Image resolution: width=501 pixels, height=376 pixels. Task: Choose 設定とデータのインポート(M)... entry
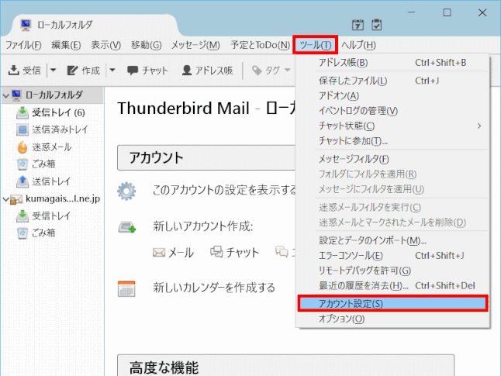392,240
